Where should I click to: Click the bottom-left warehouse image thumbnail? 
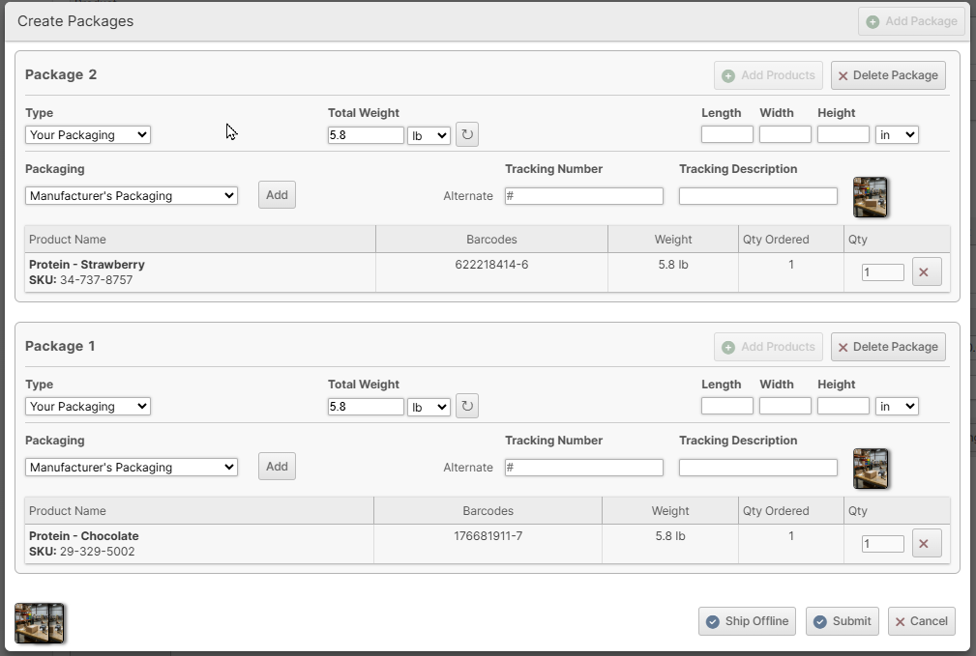click(40, 623)
